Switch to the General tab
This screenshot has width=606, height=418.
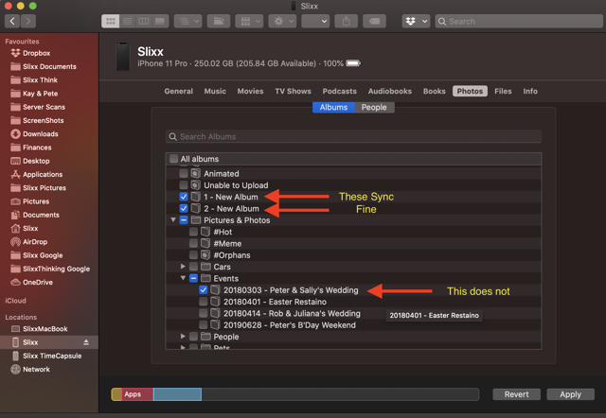pyautogui.click(x=179, y=91)
